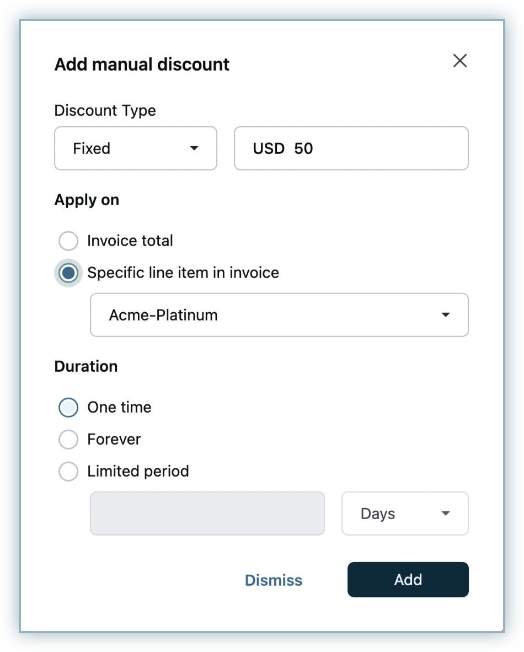Close the Add manual discount dialog
The width and height of the screenshot is (524, 652).
coord(459,61)
